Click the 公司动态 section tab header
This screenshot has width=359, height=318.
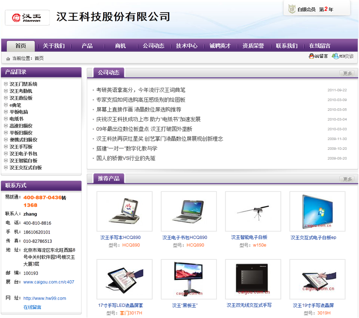point(109,73)
